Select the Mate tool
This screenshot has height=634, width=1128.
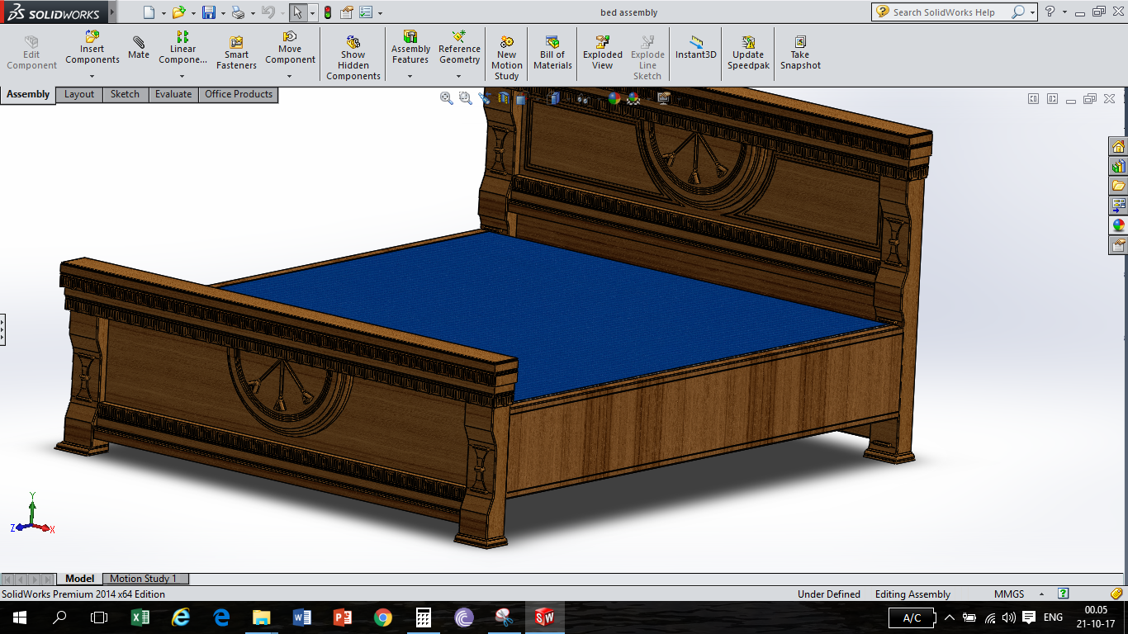point(139,48)
